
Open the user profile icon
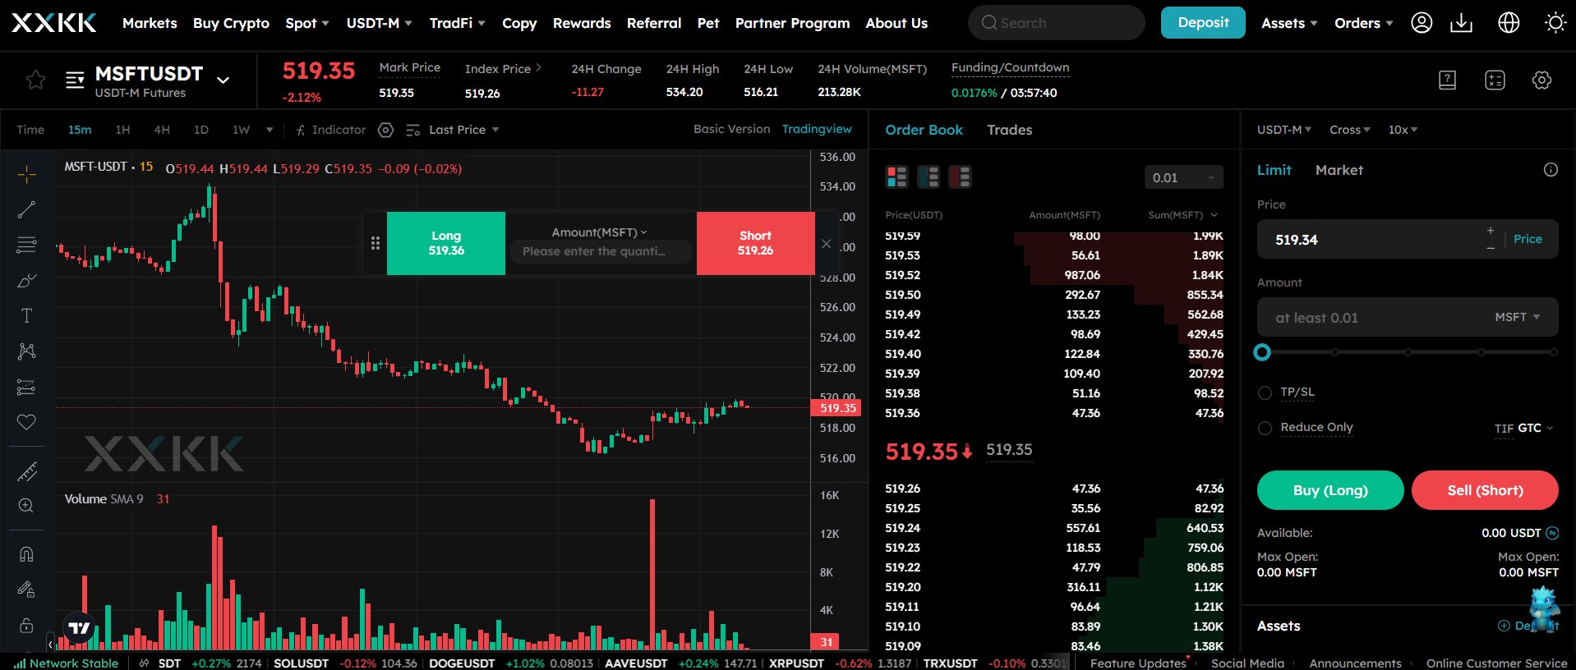(x=1422, y=23)
